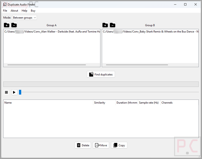Click the Move button
Viewport: 202px width, 159px height.
(101, 145)
